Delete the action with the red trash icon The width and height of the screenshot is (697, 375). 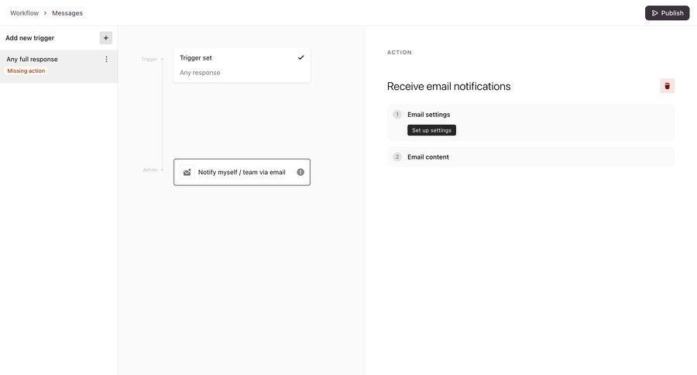(x=667, y=86)
